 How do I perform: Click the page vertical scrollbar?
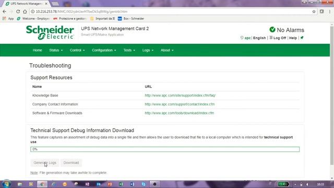coord(332,95)
